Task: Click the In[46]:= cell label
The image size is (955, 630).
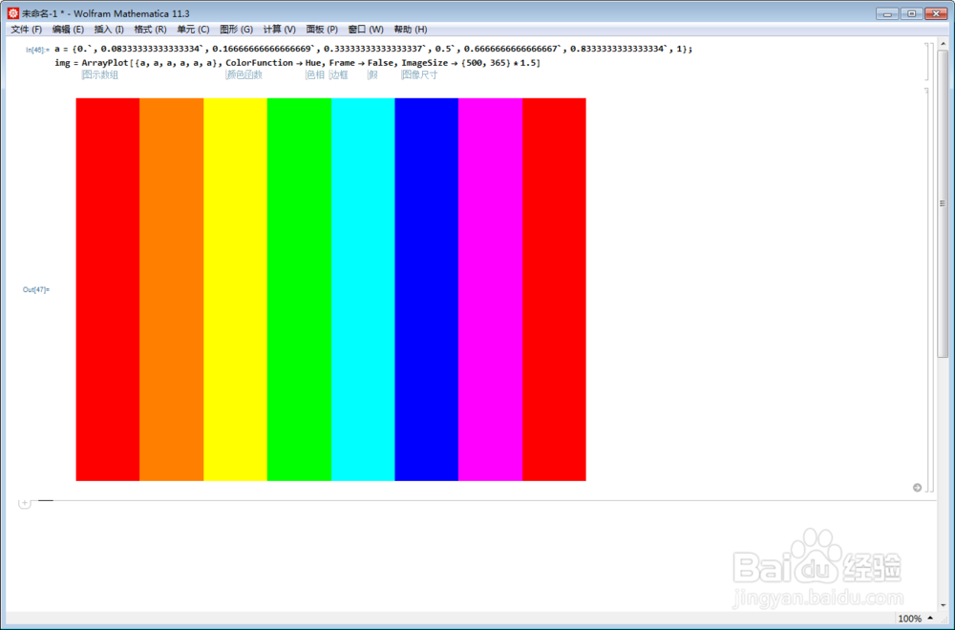Action: (37, 50)
